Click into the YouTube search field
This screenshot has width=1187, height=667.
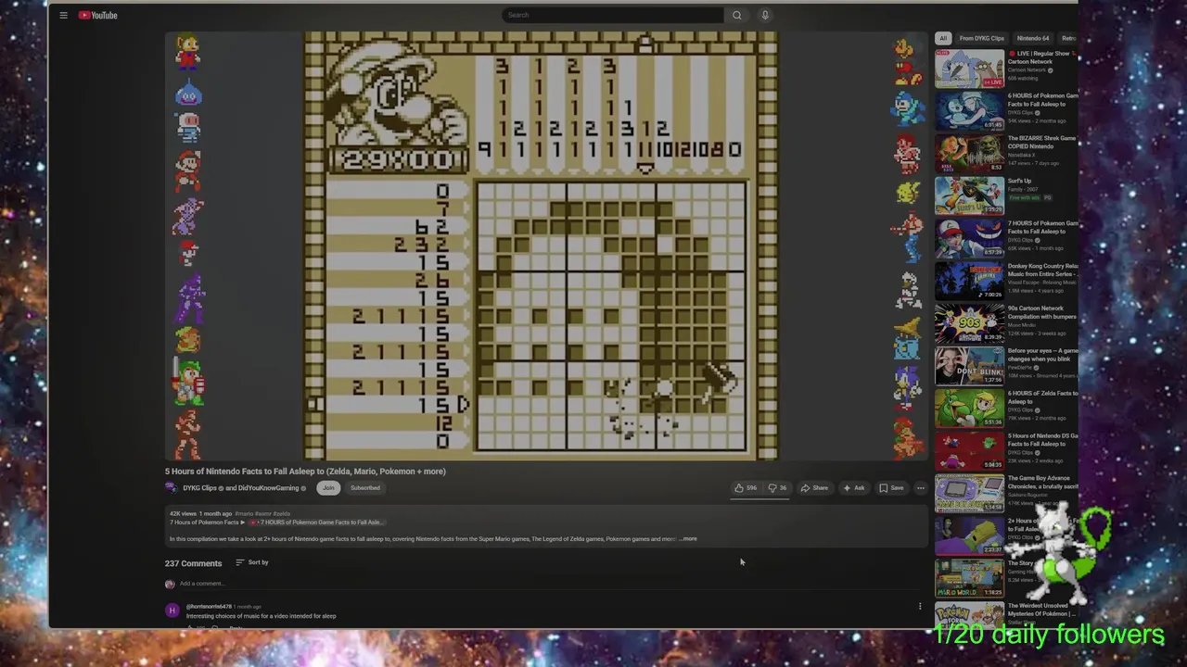pos(613,15)
